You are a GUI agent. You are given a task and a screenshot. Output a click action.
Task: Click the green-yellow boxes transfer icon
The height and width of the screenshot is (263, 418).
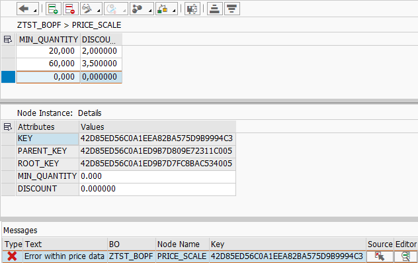[162, 9]
